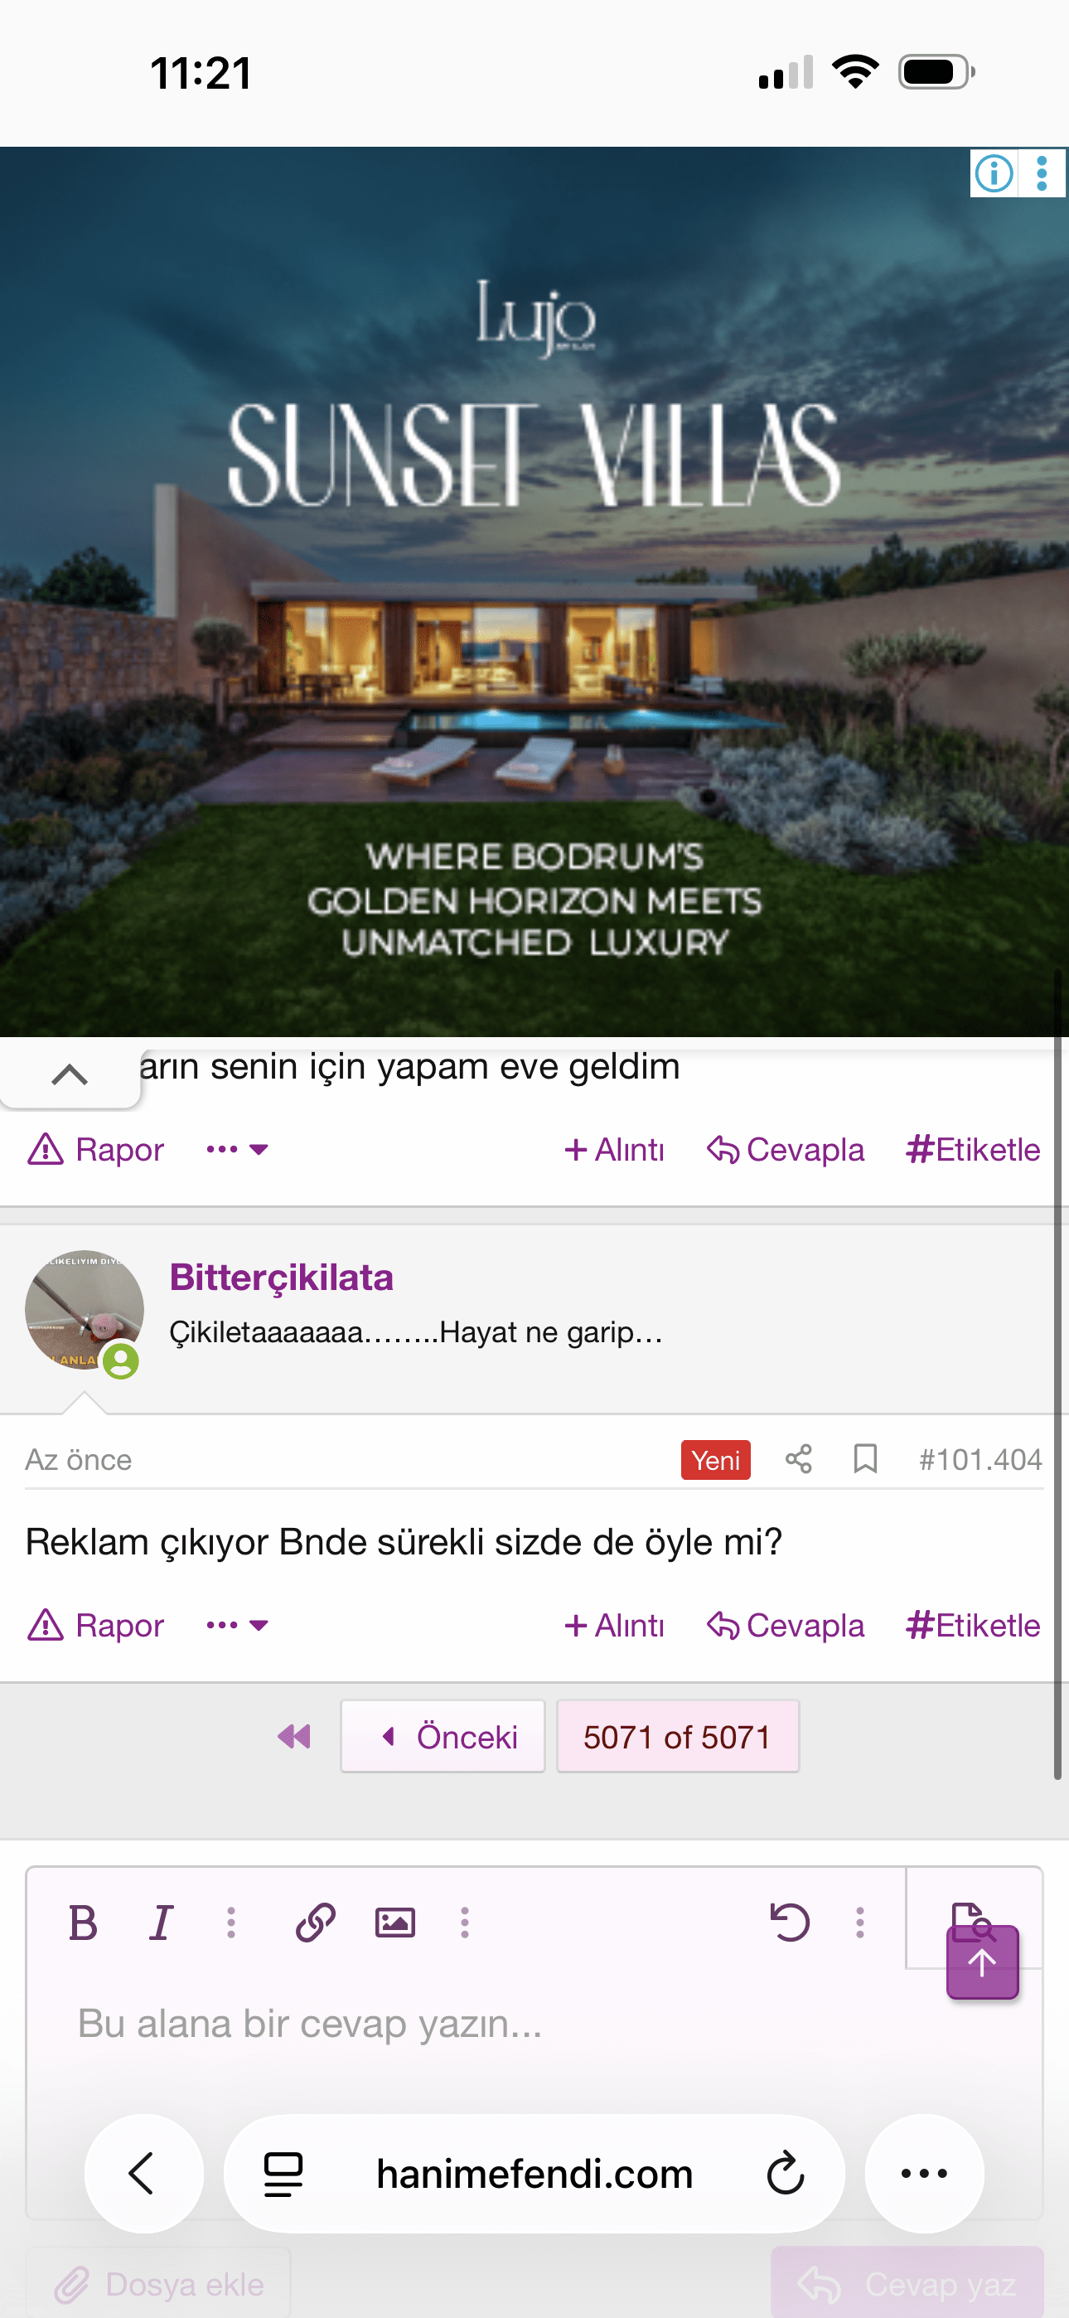
Task: Insert a link using the chain icon
Action: (x=316, y=1923)
